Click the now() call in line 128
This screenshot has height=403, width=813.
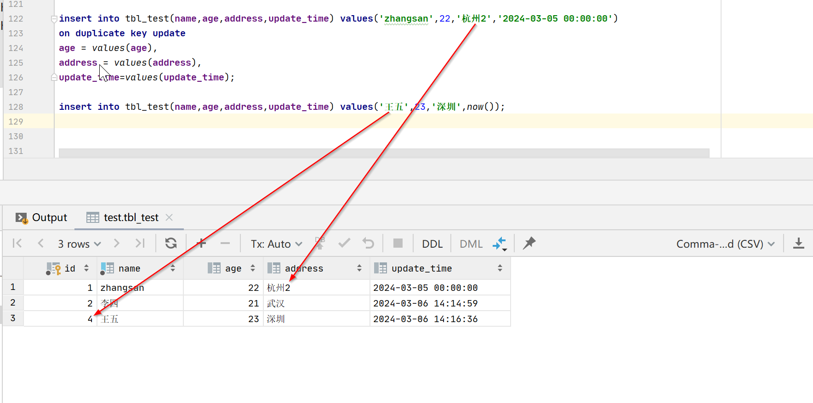coord(480,107)
